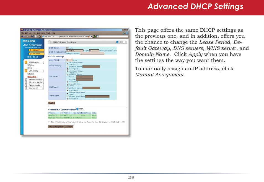This screenshot has height=182, width=264.
Task: Click the gray arrow icon beside Admin Config
Action: 26,85
